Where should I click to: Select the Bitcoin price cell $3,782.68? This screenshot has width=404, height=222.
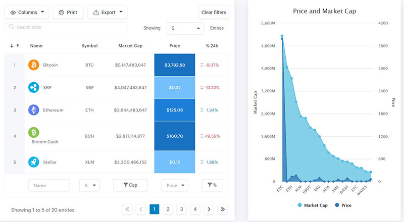(x=175, y=65)
